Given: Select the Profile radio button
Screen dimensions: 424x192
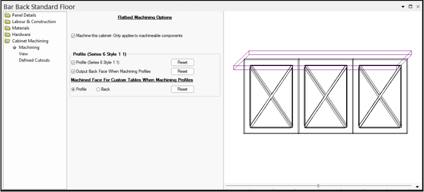Looking at the screenshot, I should (x=73, y=89).
